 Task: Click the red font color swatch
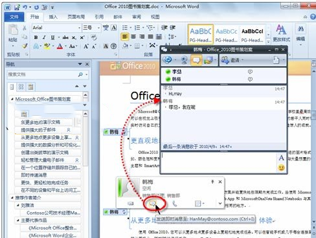60,46
